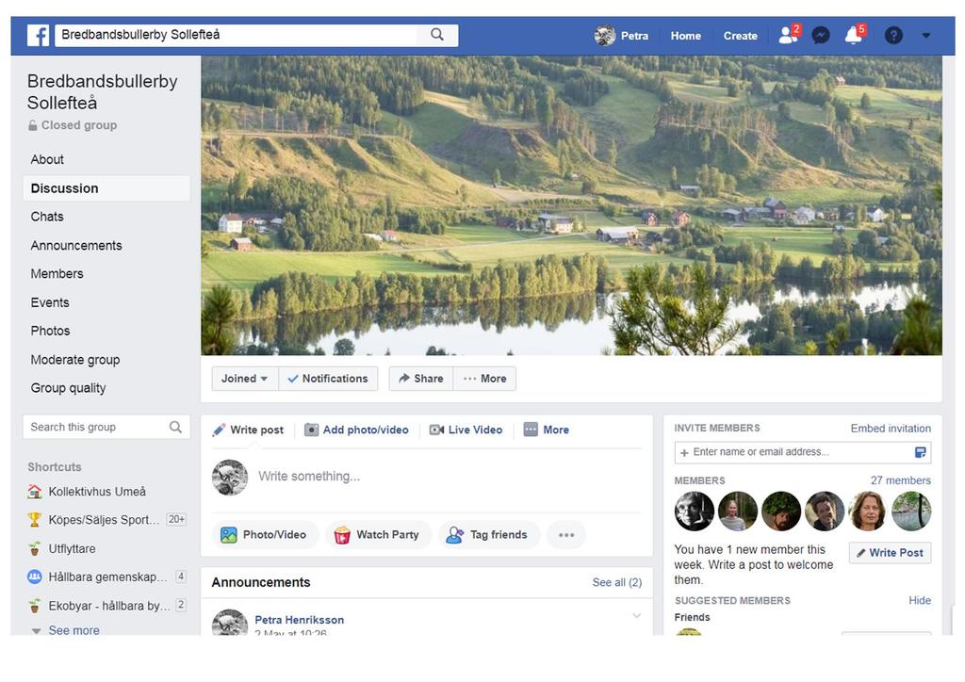Image resolution: width=965 pixels, height=682 pixels.
Task: Click the composer profile picture
Action: [x=230, y=478]
